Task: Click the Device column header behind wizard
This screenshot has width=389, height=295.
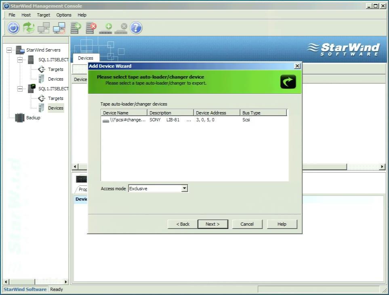Action: [80, 79]
